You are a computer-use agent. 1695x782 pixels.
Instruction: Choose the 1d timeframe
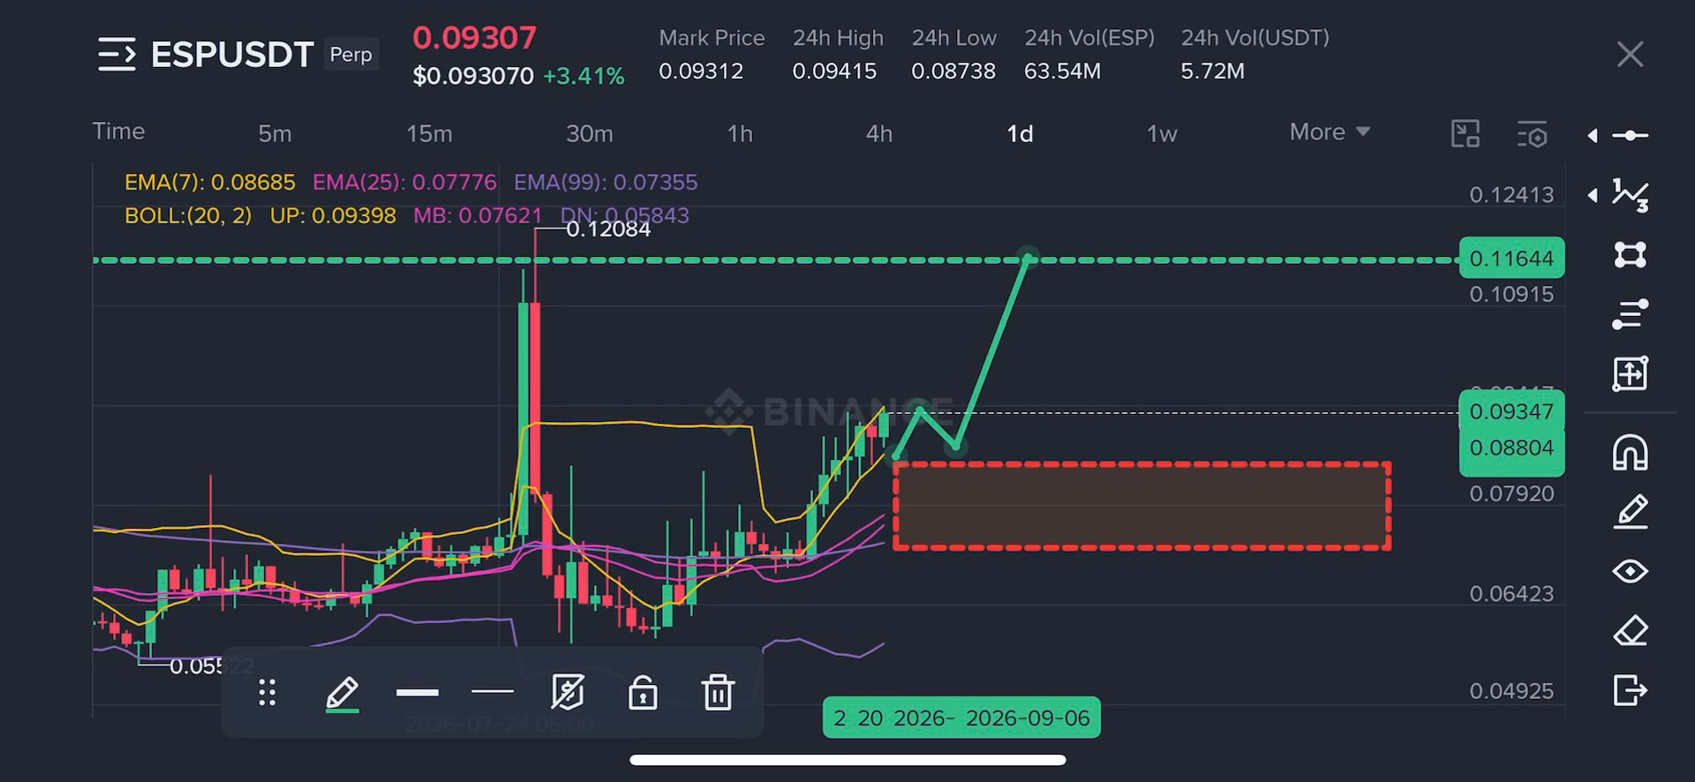(1020, 133)
